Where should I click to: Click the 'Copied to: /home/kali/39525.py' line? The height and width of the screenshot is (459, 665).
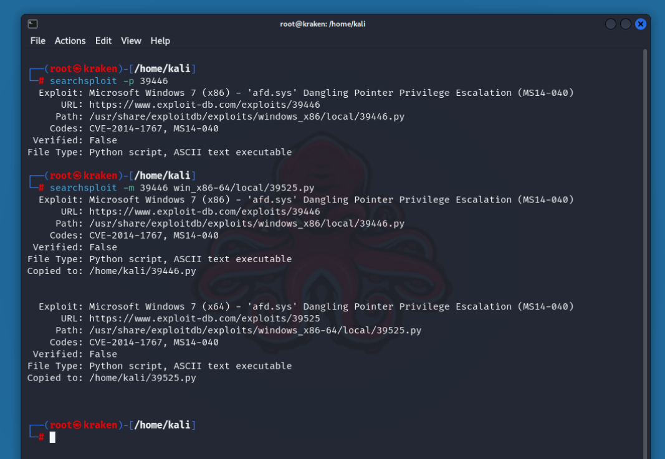click(112, 378)
